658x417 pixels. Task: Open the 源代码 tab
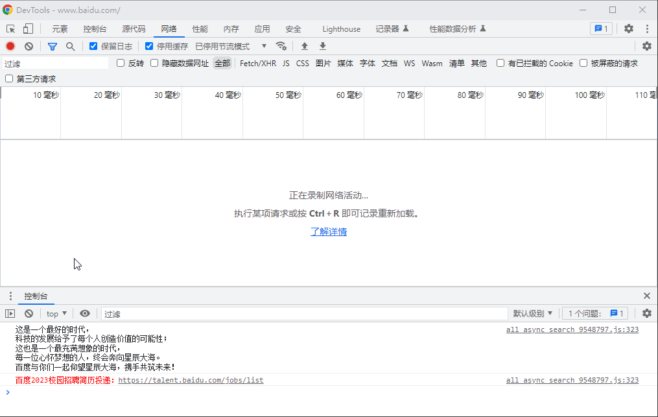pos(134,29)
